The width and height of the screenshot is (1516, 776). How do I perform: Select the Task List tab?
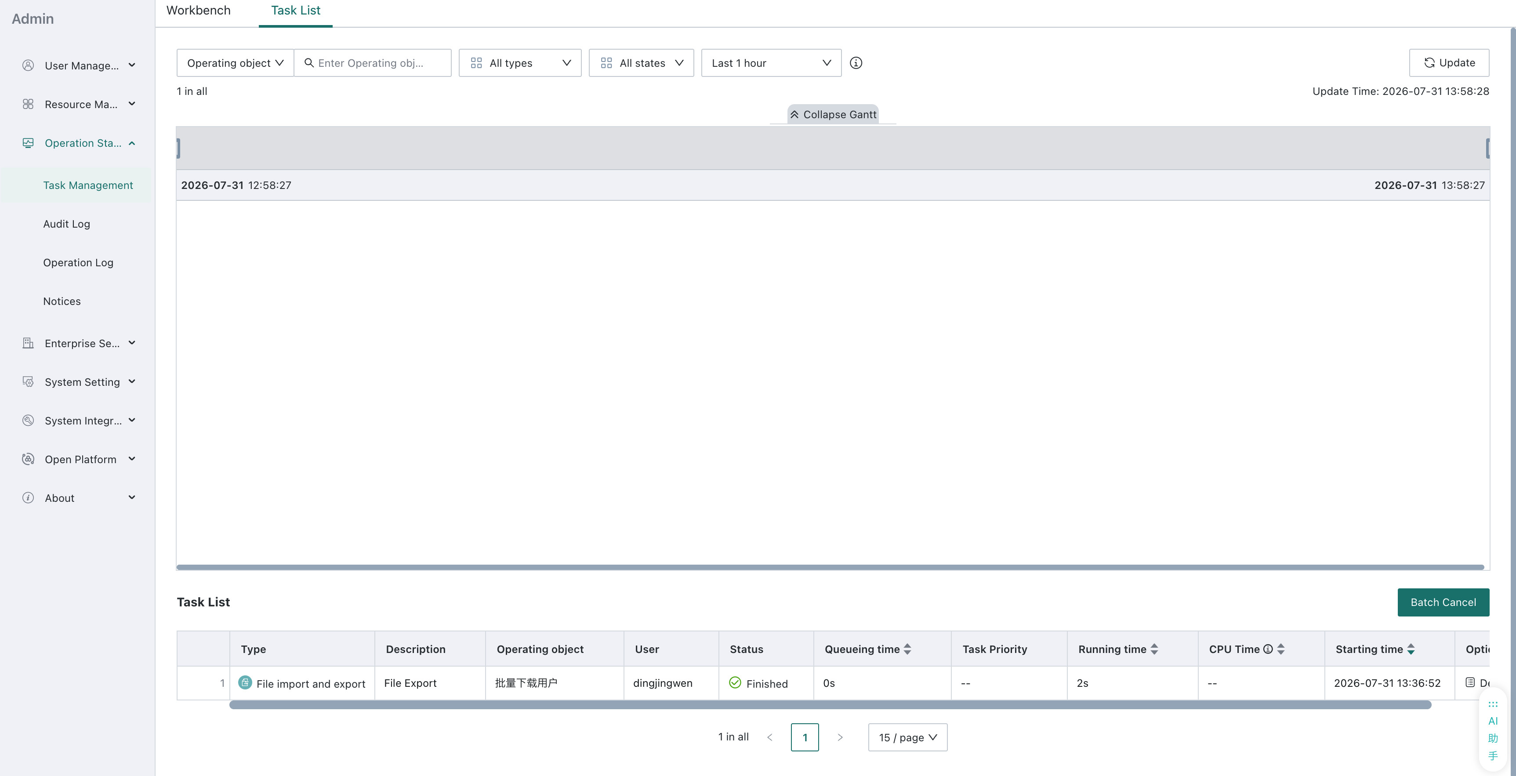click(x=295, y=11)
